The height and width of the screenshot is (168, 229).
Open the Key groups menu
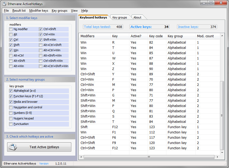click(59, 11)
